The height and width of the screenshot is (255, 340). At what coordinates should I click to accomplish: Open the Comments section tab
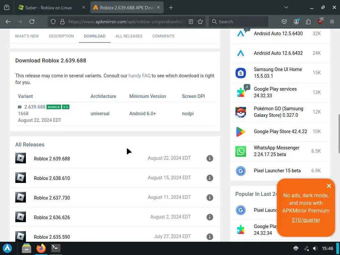[163, 36]
